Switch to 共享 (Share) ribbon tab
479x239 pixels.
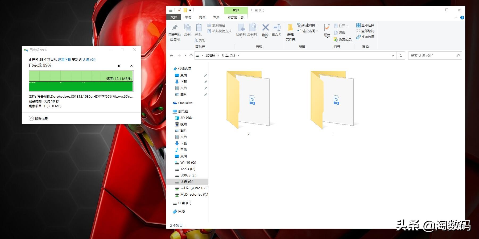(202, 18)
